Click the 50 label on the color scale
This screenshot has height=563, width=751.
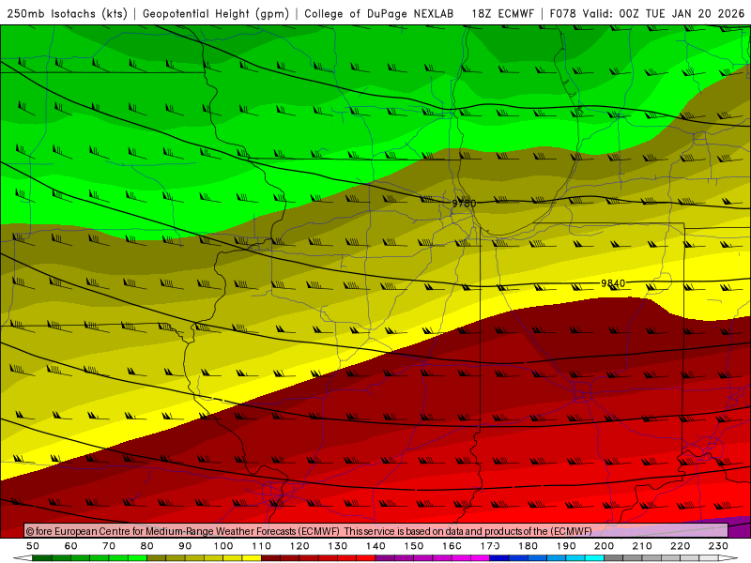click(33, 546)
